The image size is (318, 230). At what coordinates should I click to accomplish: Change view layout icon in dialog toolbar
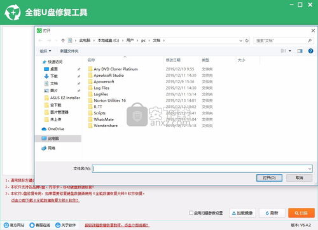click(283, 51)
